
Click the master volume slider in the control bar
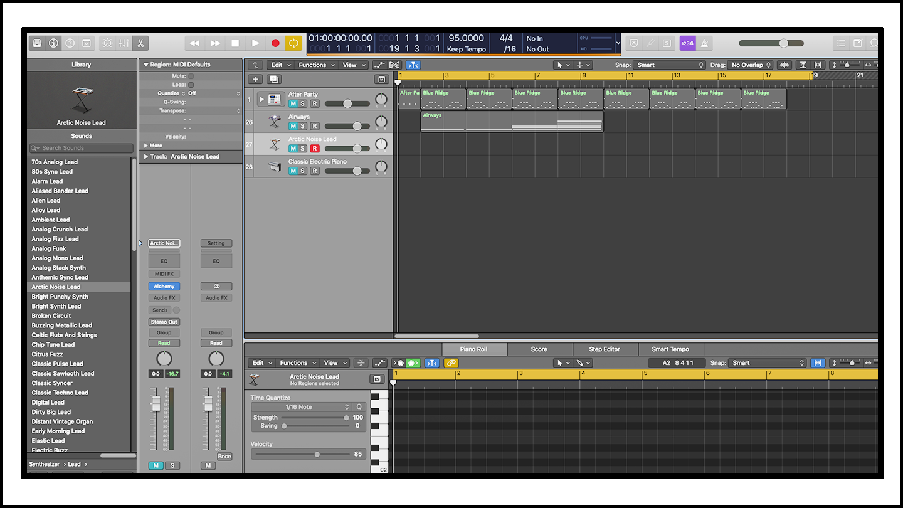[x=771, y=43]
